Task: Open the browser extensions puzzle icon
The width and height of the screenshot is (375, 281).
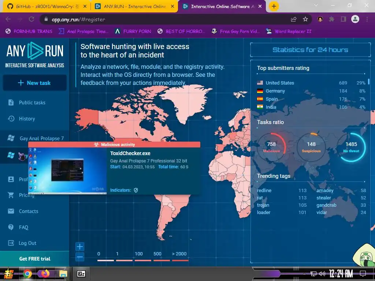Action: tap(332, 19)
